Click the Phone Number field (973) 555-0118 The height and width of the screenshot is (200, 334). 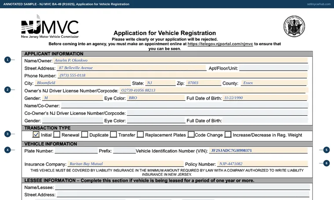182,75
